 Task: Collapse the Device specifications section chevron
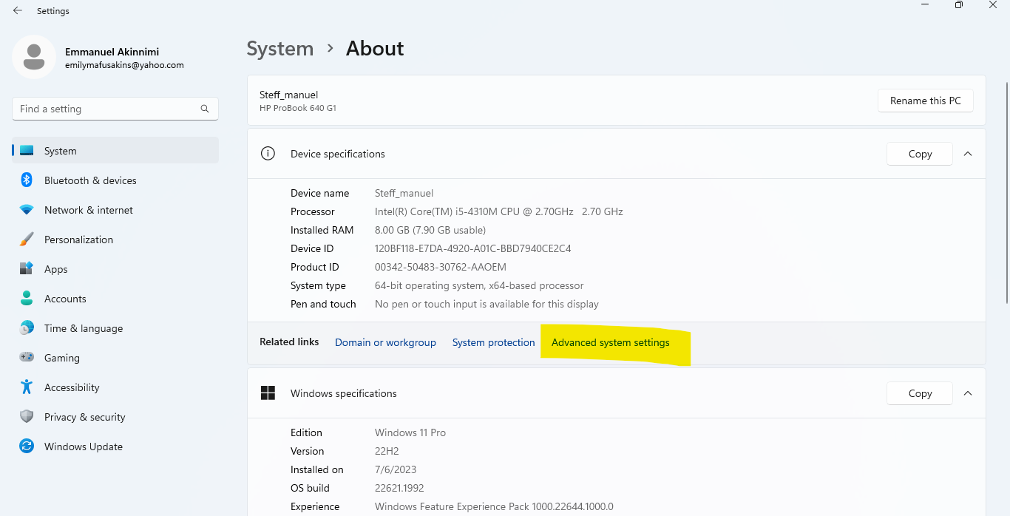pyautogui.click(x=967, y=154)
